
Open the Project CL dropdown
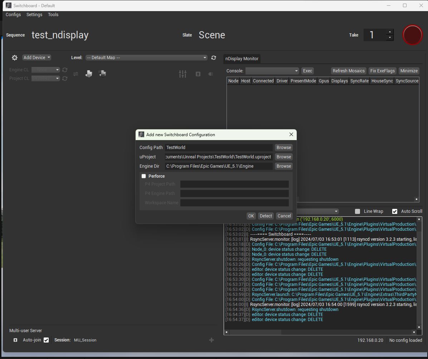(45, 78)
